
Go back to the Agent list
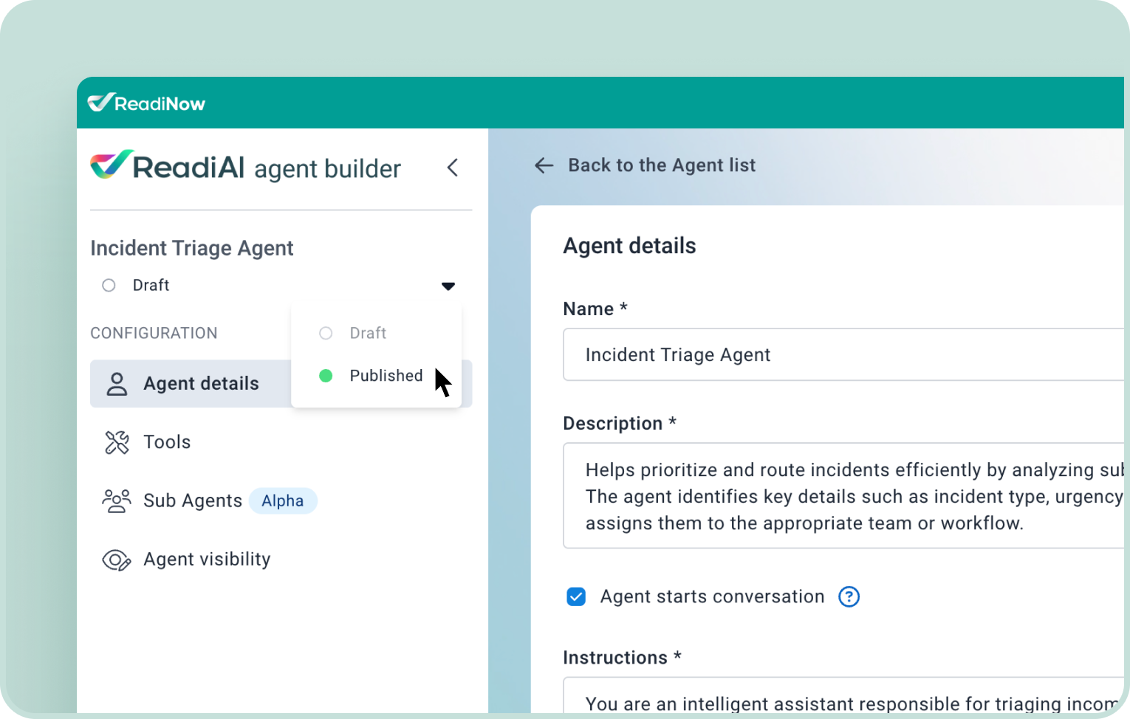pos(662,165)
